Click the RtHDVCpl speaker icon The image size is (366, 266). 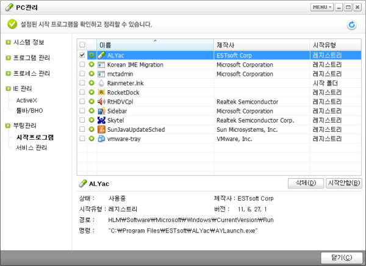(x=101, y=101)
